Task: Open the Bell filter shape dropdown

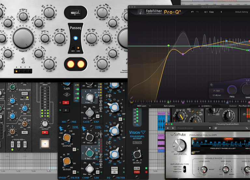Action: [216, 91]
